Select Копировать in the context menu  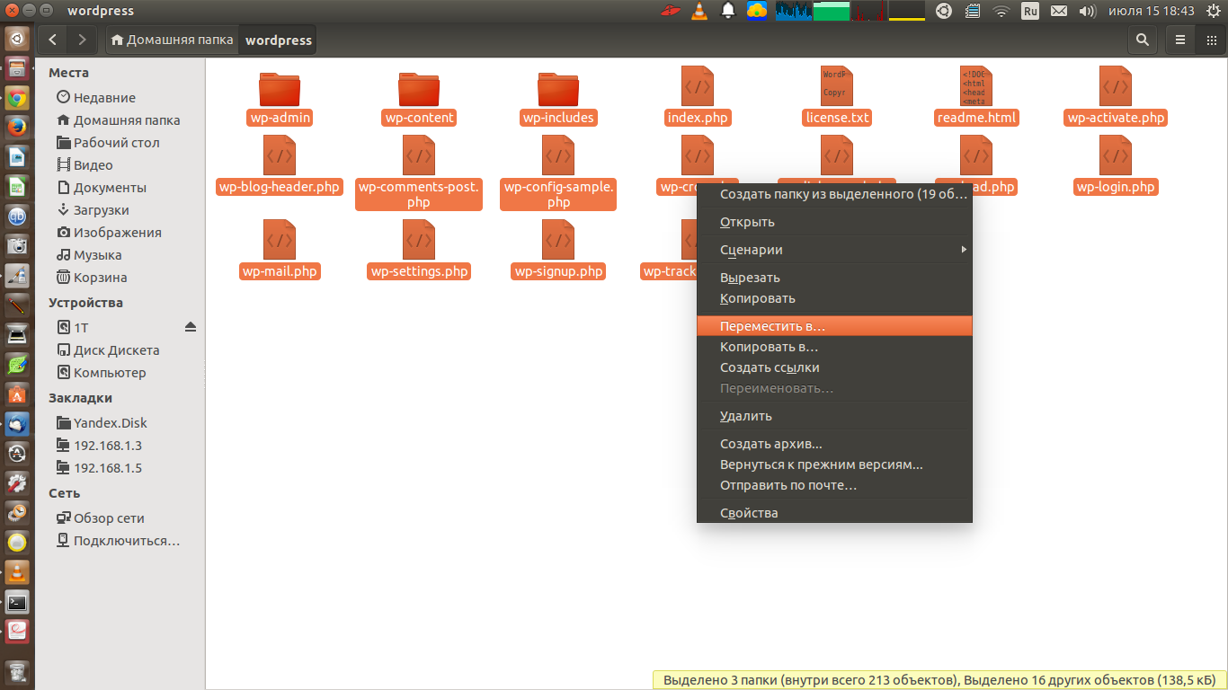coord(834,298)
